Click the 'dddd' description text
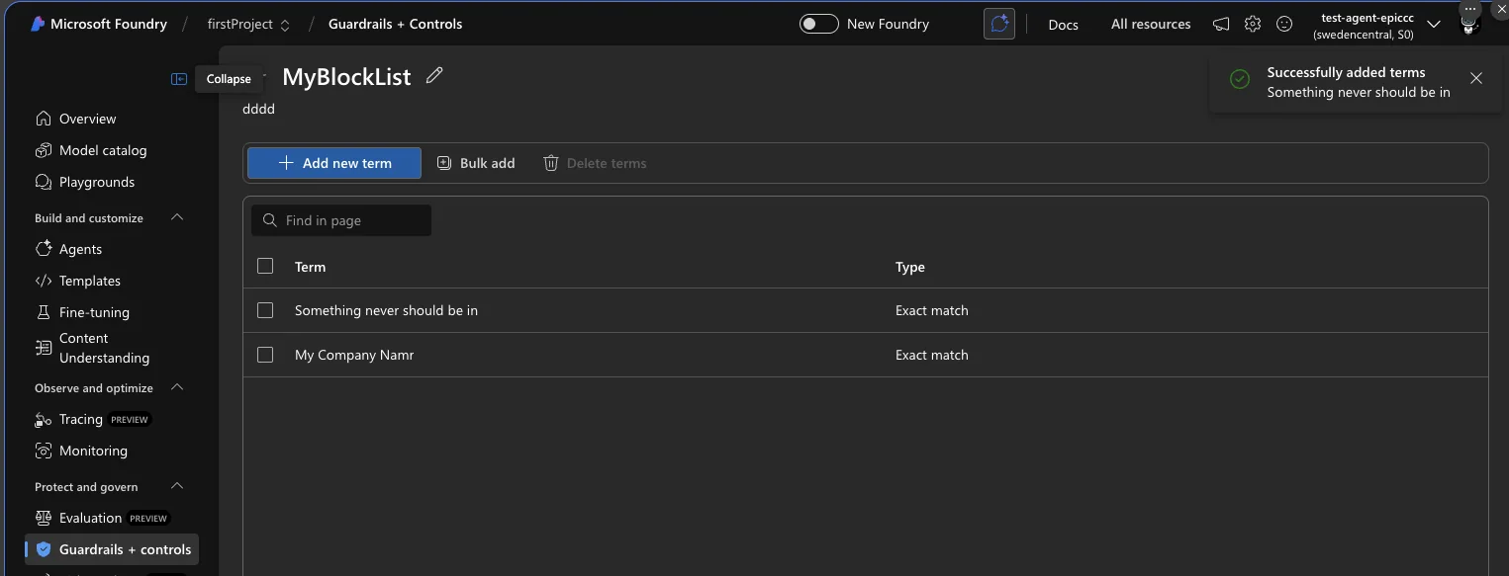 (x=258, y=109)
